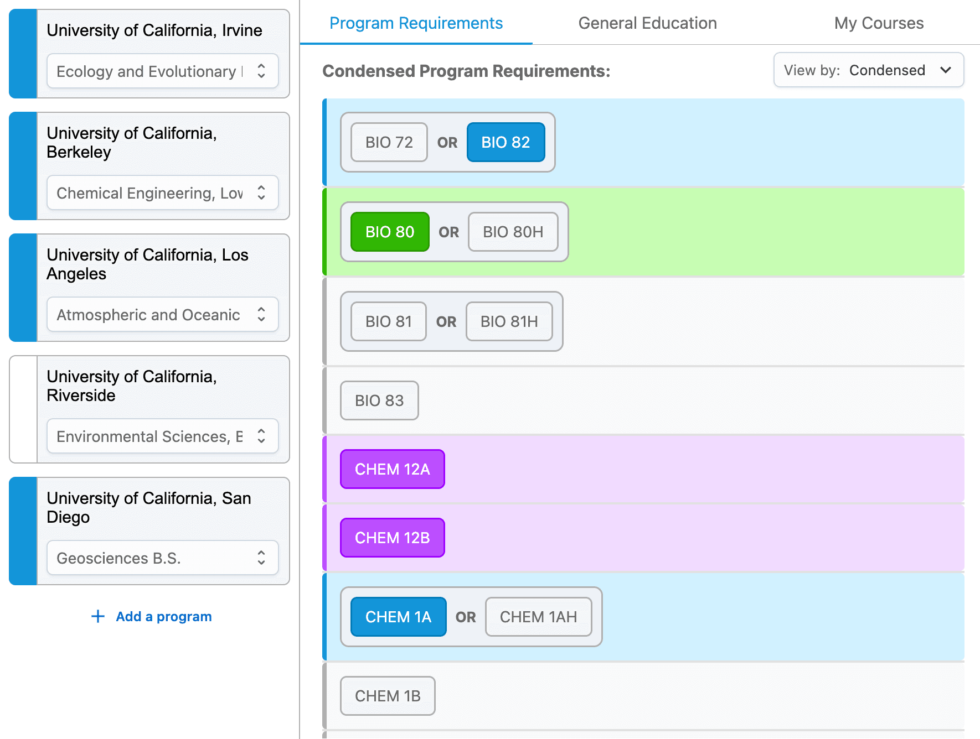Deselect the highlighted BIO 82 course

pyautogui.click(x=506, y=142)
